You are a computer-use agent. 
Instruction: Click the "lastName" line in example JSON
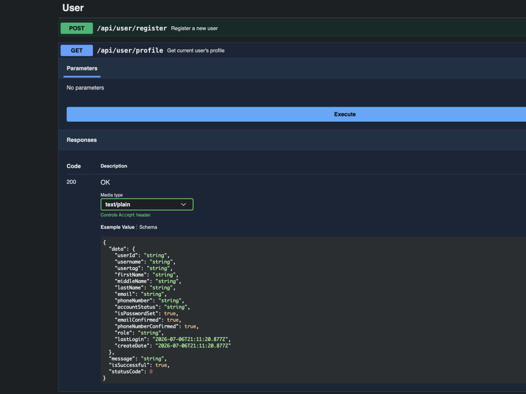pyautogui.click(x=145, y=287)
